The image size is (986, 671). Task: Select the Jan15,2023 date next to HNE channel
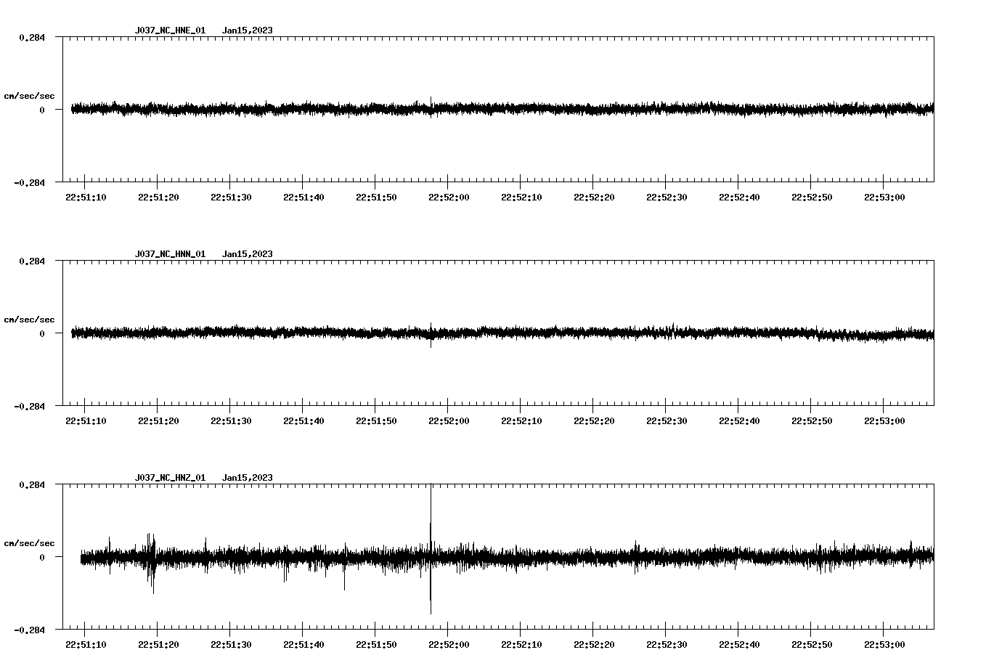248,30
